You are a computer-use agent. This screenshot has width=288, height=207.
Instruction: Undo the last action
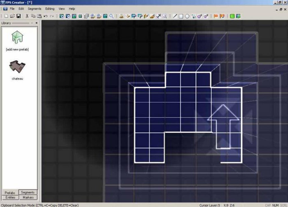coord(45,16)
